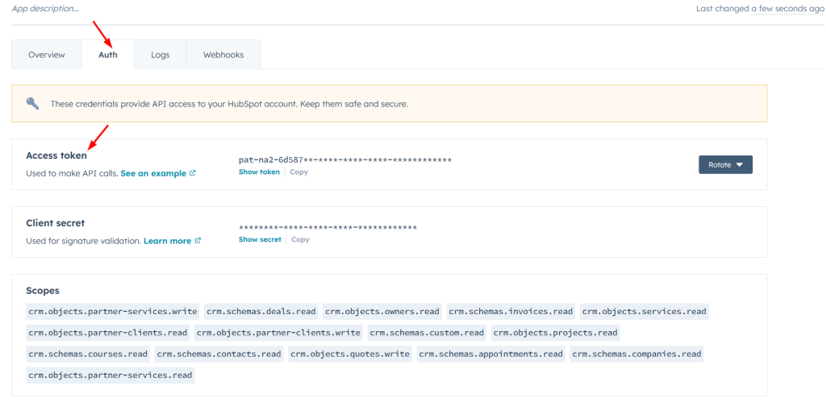Click the key icon in the credentials warning

click(32, 104)
